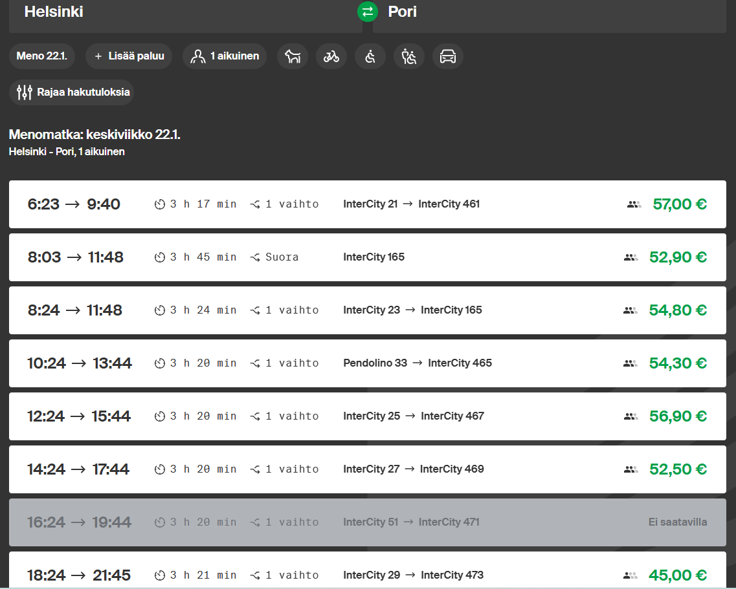736x589 pixels.
Task: Click seat availability icon for 12:24 train
Action: [x=630, y=416]
